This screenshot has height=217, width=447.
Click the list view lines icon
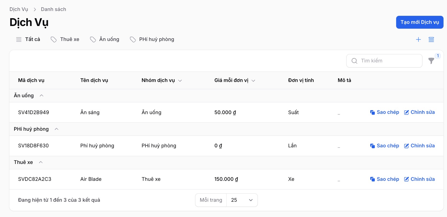point(431,40)
